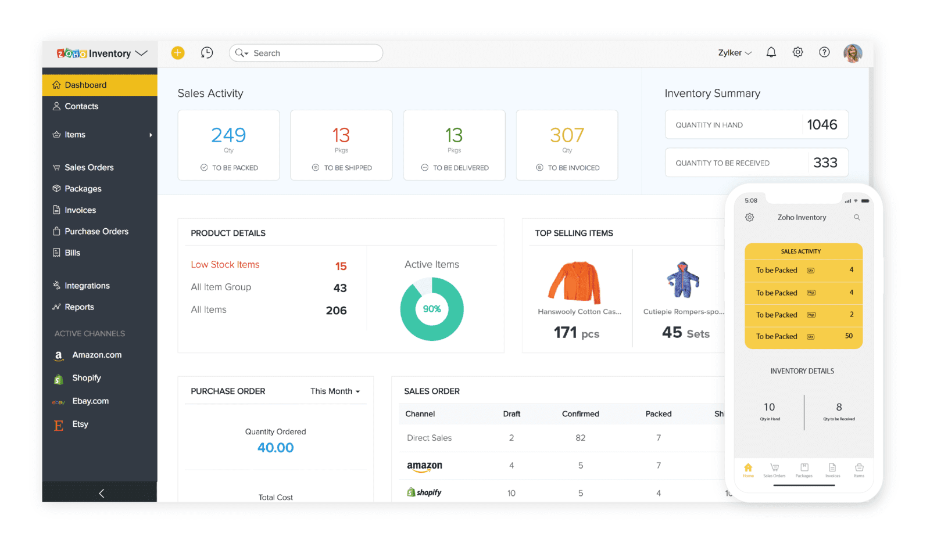The image size is (930, 547).
Task: Select the notifications bell icon
Action: coord(771,52)
